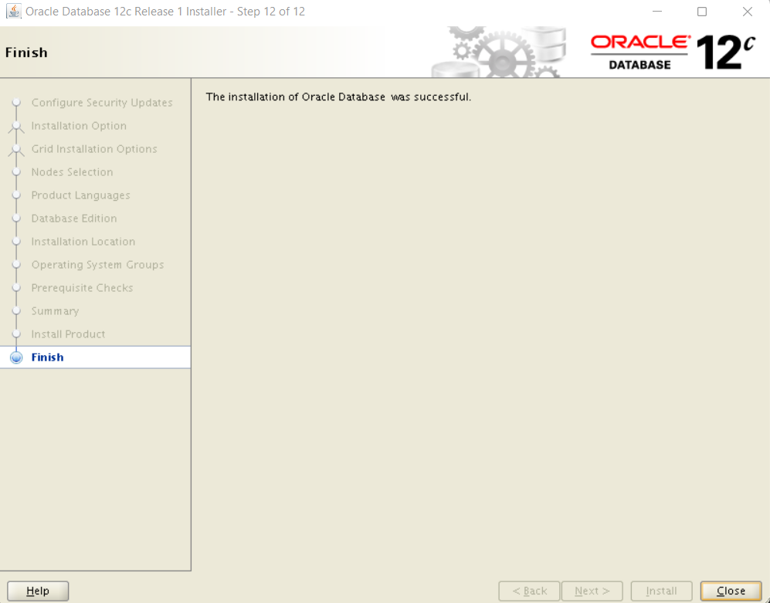This screenshot has height=603, width=770.
Task: Select the Nodes Selection step
Action: point(72,172)
